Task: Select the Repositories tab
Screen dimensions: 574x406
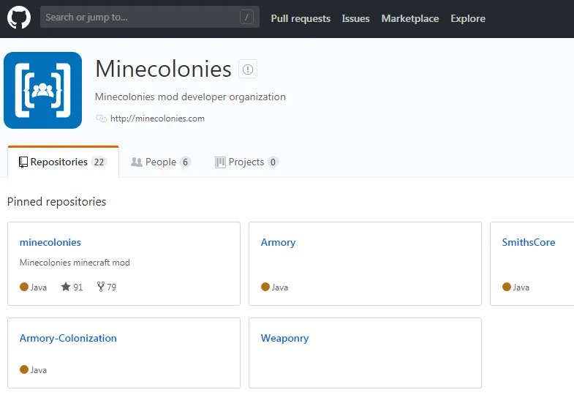Action: click(63, 162)
